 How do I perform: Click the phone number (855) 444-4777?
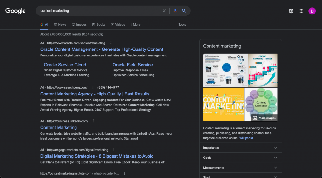[108, 87]
